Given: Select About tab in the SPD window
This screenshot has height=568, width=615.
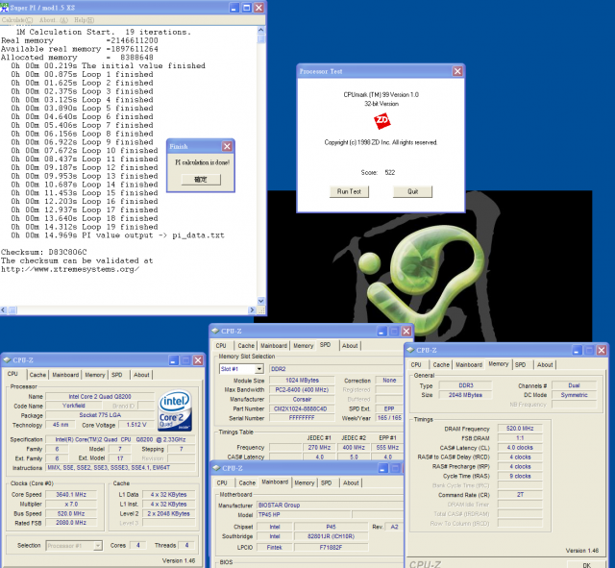Looking at the screenshot, I should coord(350,346).
